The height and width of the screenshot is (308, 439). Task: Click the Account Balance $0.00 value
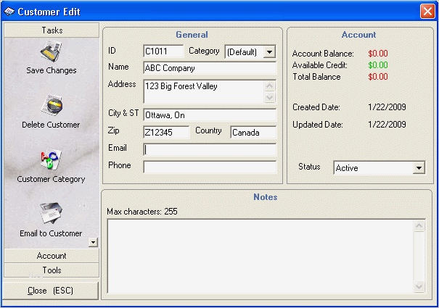coord(378,54)
